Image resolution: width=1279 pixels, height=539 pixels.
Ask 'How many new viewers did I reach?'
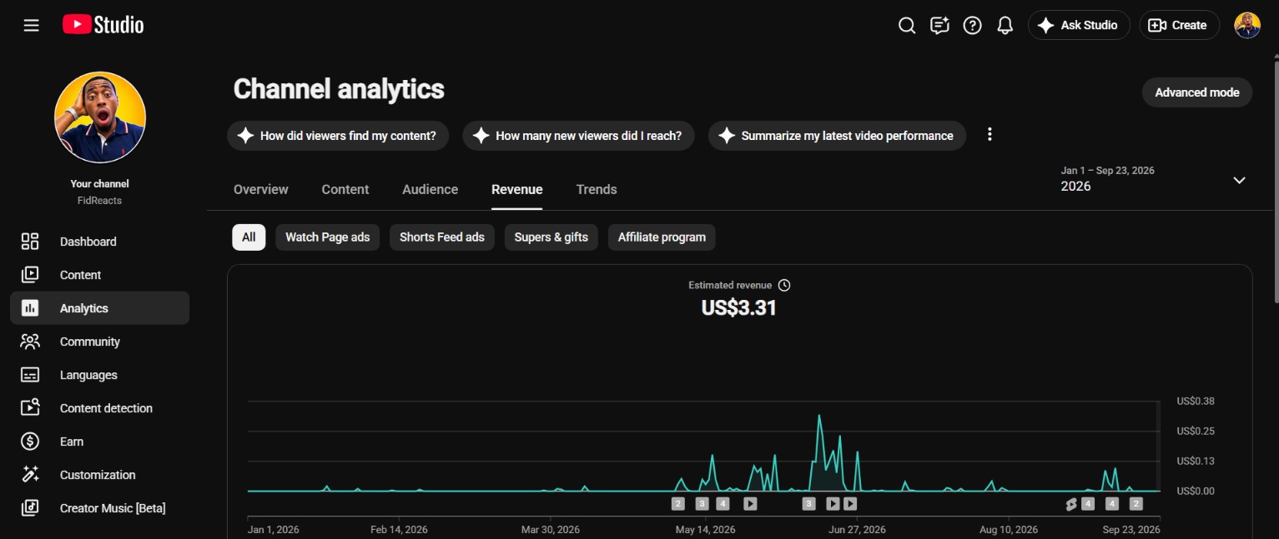pyautogui.click(x=578, y=136)
